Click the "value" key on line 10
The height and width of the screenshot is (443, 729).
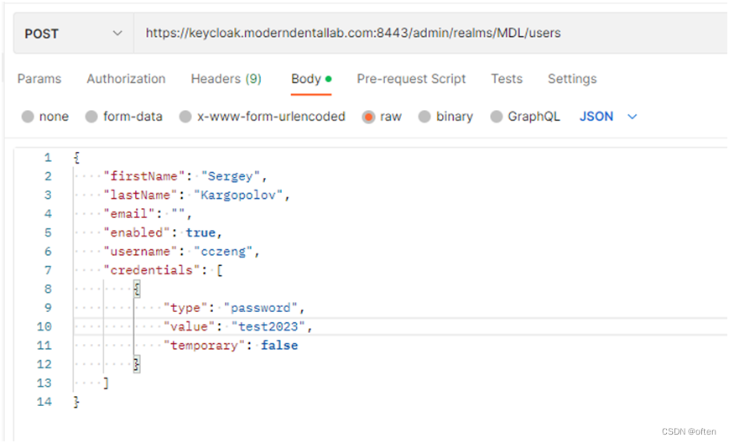[190, 326]
